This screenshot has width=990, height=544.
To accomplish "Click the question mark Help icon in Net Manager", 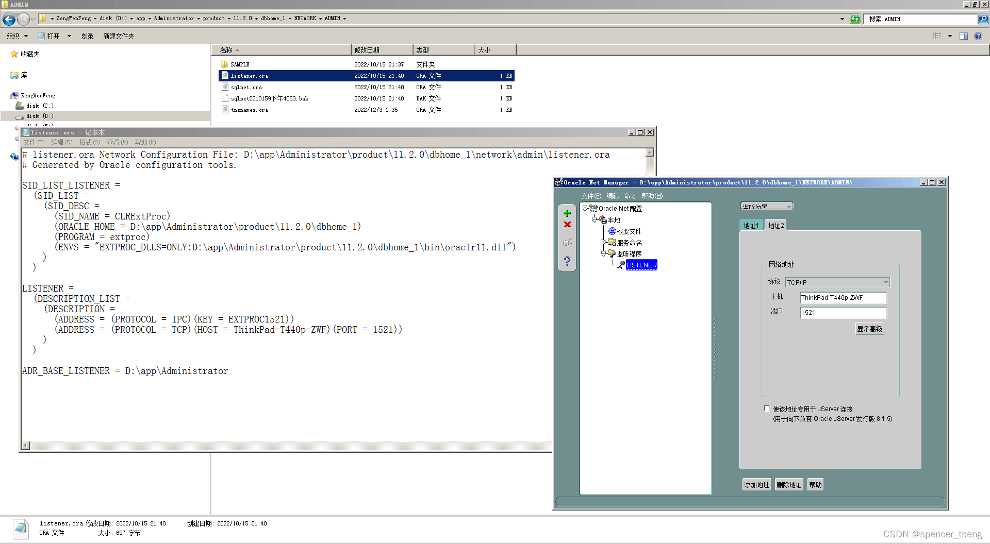I will pyautogui.click(x=567, y=261).
